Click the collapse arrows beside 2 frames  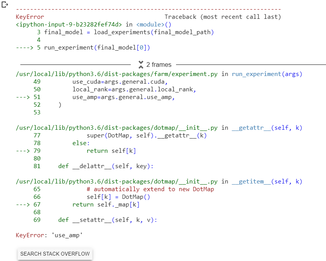142,64
